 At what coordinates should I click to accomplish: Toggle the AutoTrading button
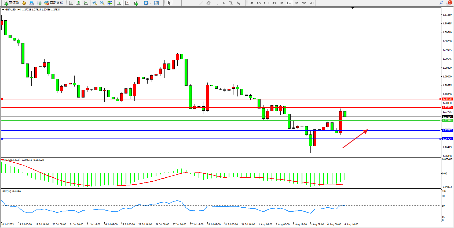[53, 3]
